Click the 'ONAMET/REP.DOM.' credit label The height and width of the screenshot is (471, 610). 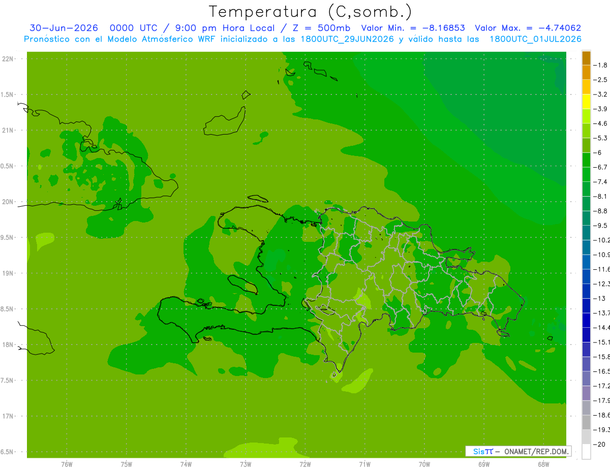(x=536, y=451)
